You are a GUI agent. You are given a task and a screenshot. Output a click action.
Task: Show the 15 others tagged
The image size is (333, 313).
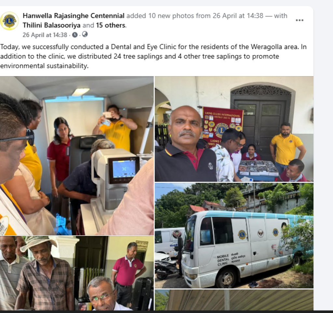pyautogui.click(x=111, y=25)
